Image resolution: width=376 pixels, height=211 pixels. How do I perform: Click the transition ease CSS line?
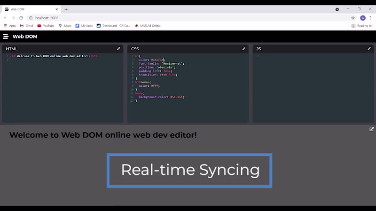(158, 75)
